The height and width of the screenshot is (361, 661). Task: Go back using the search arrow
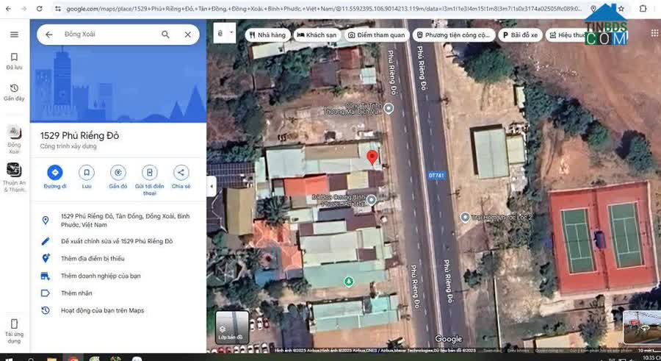(x=49, y=35)
